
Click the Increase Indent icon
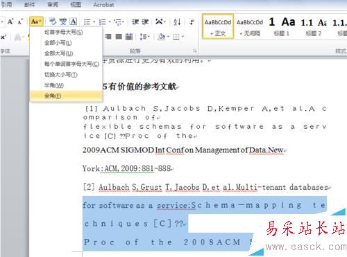click(x=145, y=22)
